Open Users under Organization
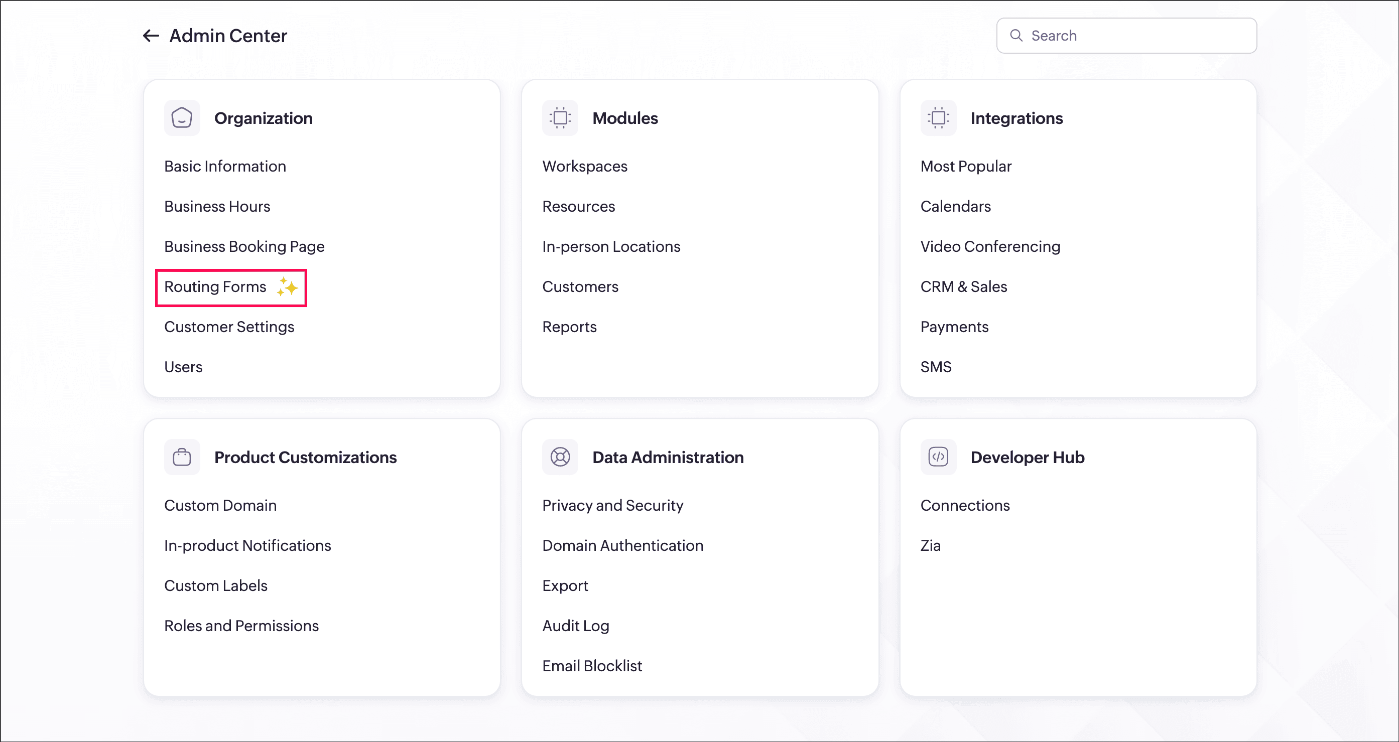The image size is (1399, 742). pyautogui.click(x=183, y=367)
